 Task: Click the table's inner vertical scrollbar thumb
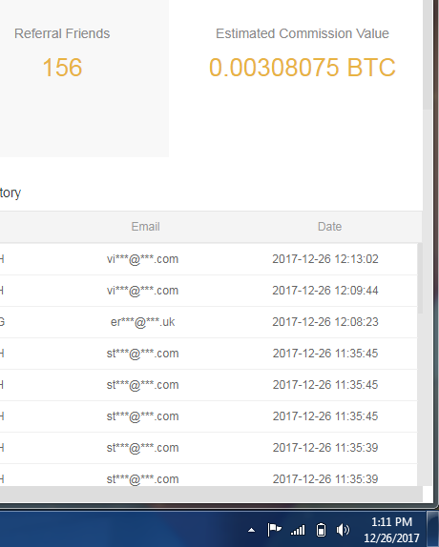point(420,278)
